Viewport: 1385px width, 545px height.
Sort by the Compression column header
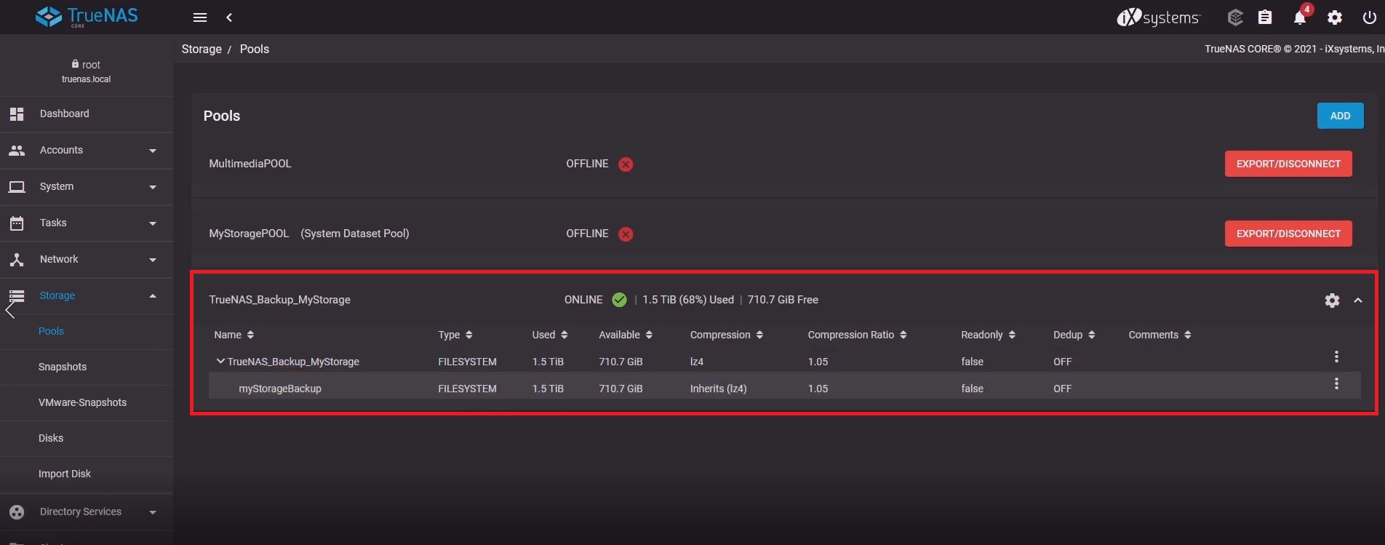pyautogui.click(x=727, y=335)
